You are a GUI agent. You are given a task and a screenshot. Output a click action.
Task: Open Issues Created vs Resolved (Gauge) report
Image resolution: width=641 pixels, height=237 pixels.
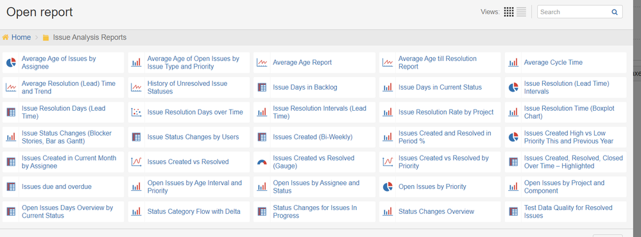314,162
